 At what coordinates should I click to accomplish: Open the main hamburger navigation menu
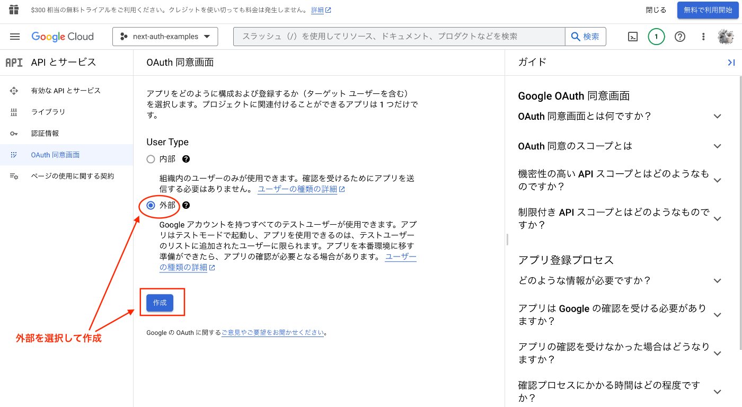pyautogui.click(x=15, y=37)
